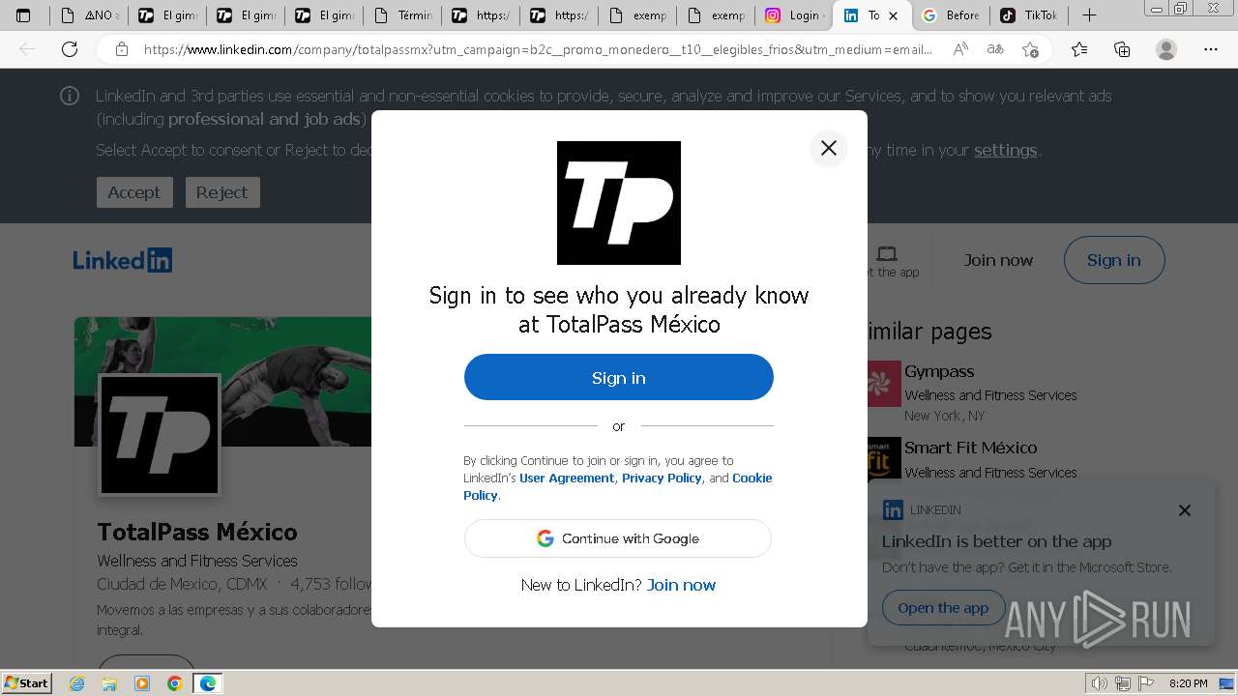Close the sign-in dialog with the X
1238x696 pixels.
click(828, 148)
